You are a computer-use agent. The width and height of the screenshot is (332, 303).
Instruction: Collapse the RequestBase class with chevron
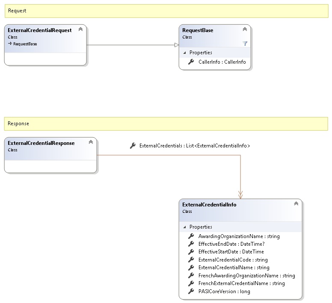pos(245,29)
